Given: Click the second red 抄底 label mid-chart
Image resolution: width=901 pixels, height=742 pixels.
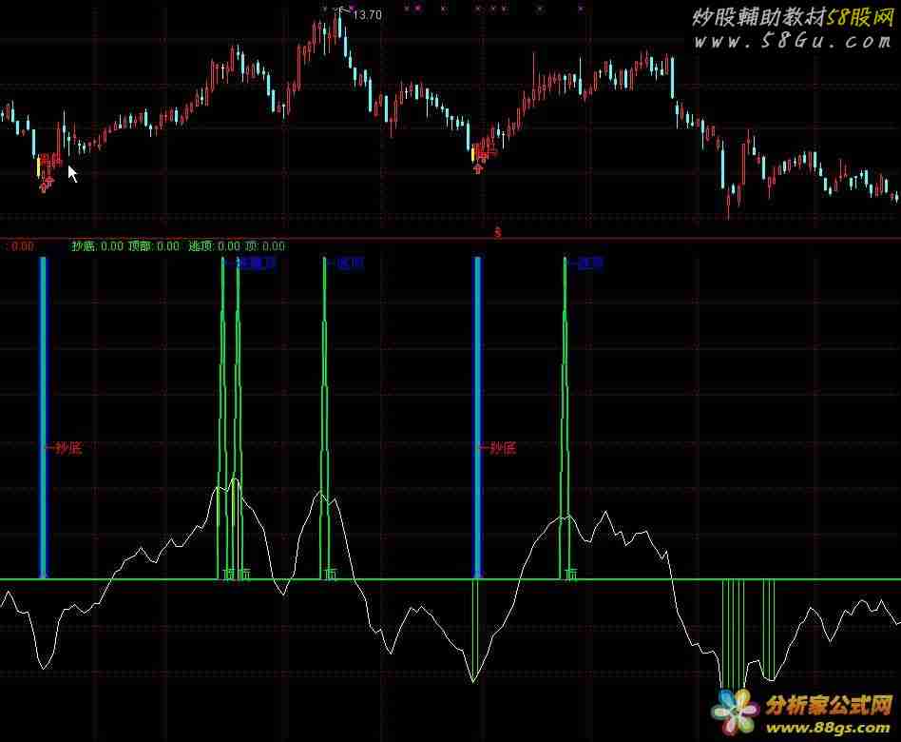Looking at the screenshot, I should (499, 447).
